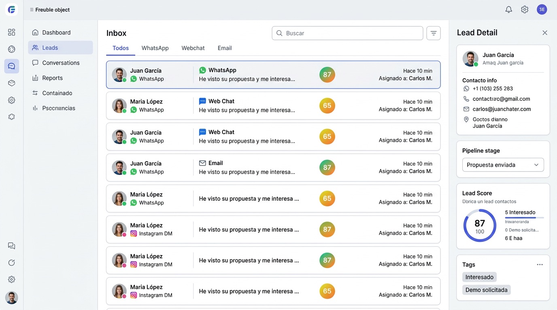Click the filter button next to search

(x=434, y=33)
